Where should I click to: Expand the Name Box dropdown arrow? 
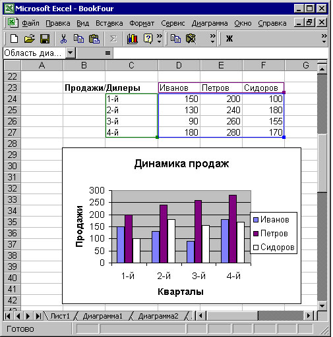pyautogui.click(x=71, y=53)
